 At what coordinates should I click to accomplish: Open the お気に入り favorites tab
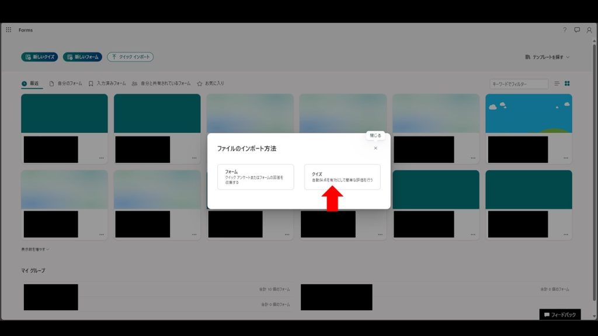(x=211, y=83)
